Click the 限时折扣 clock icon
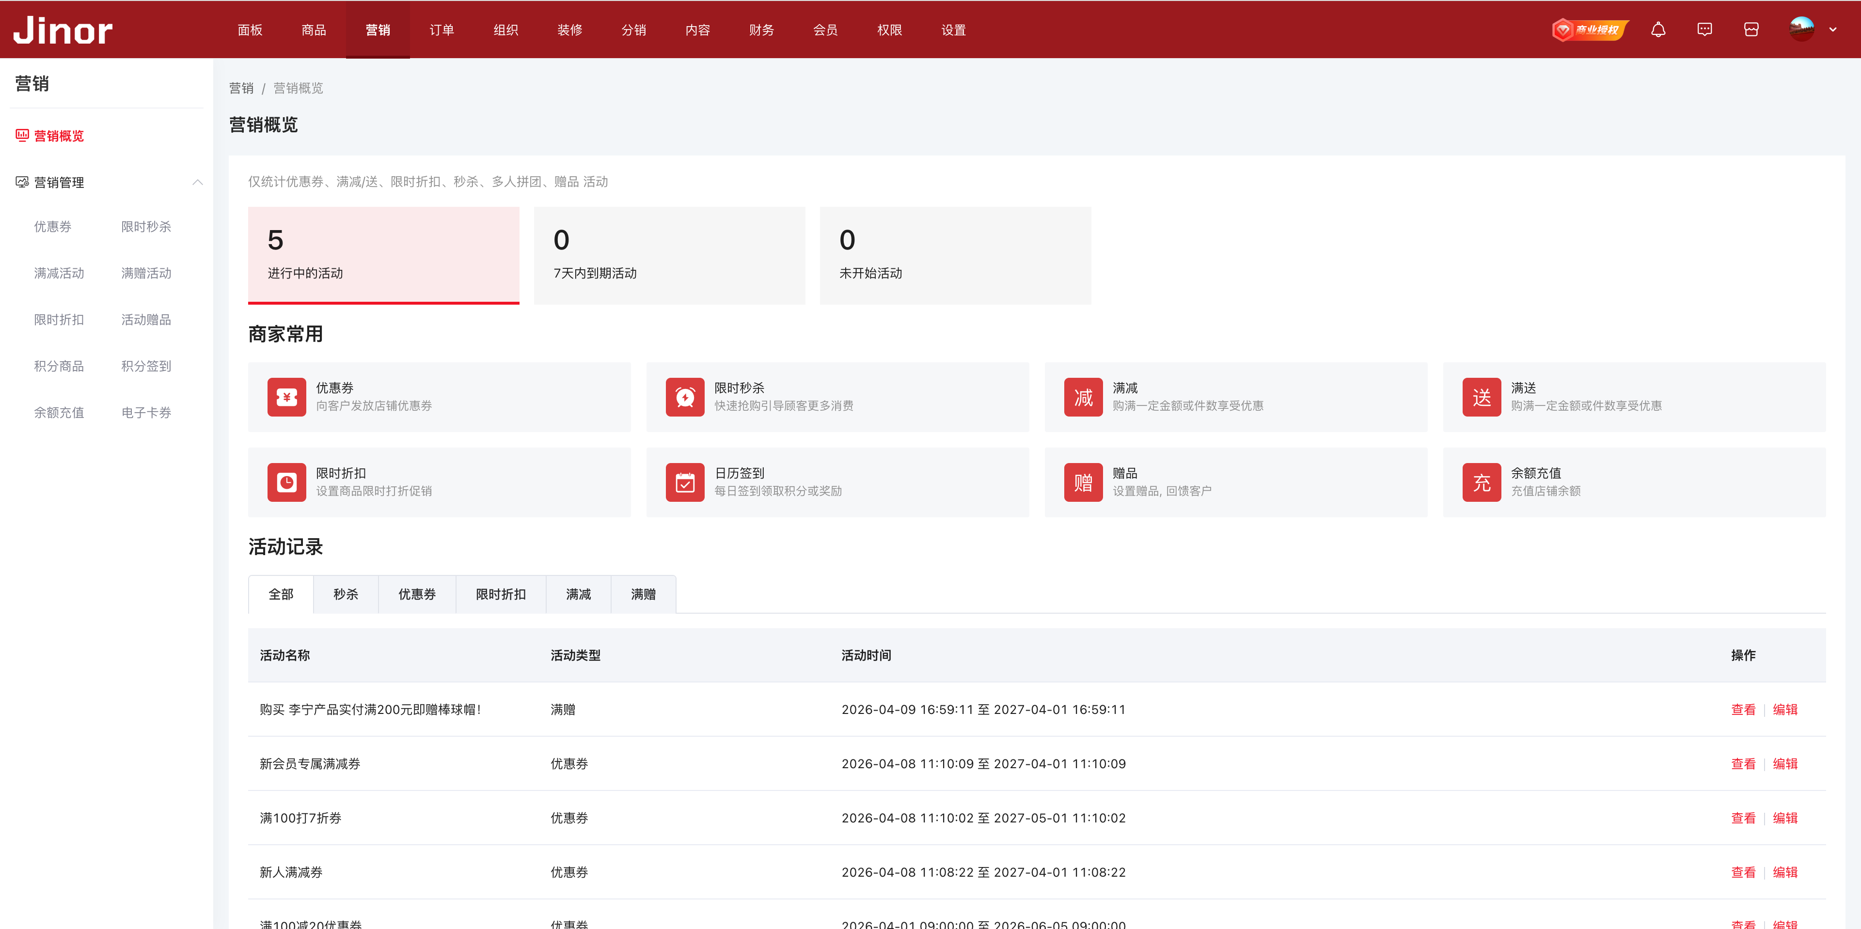This screenshot has width=1861, height=929. pyautogui.click(x=287, y=482)
